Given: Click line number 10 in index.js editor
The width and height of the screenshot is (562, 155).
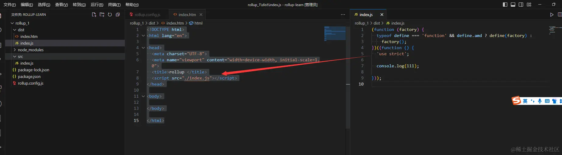Looking at the screenshot, I should coord(361,84).
